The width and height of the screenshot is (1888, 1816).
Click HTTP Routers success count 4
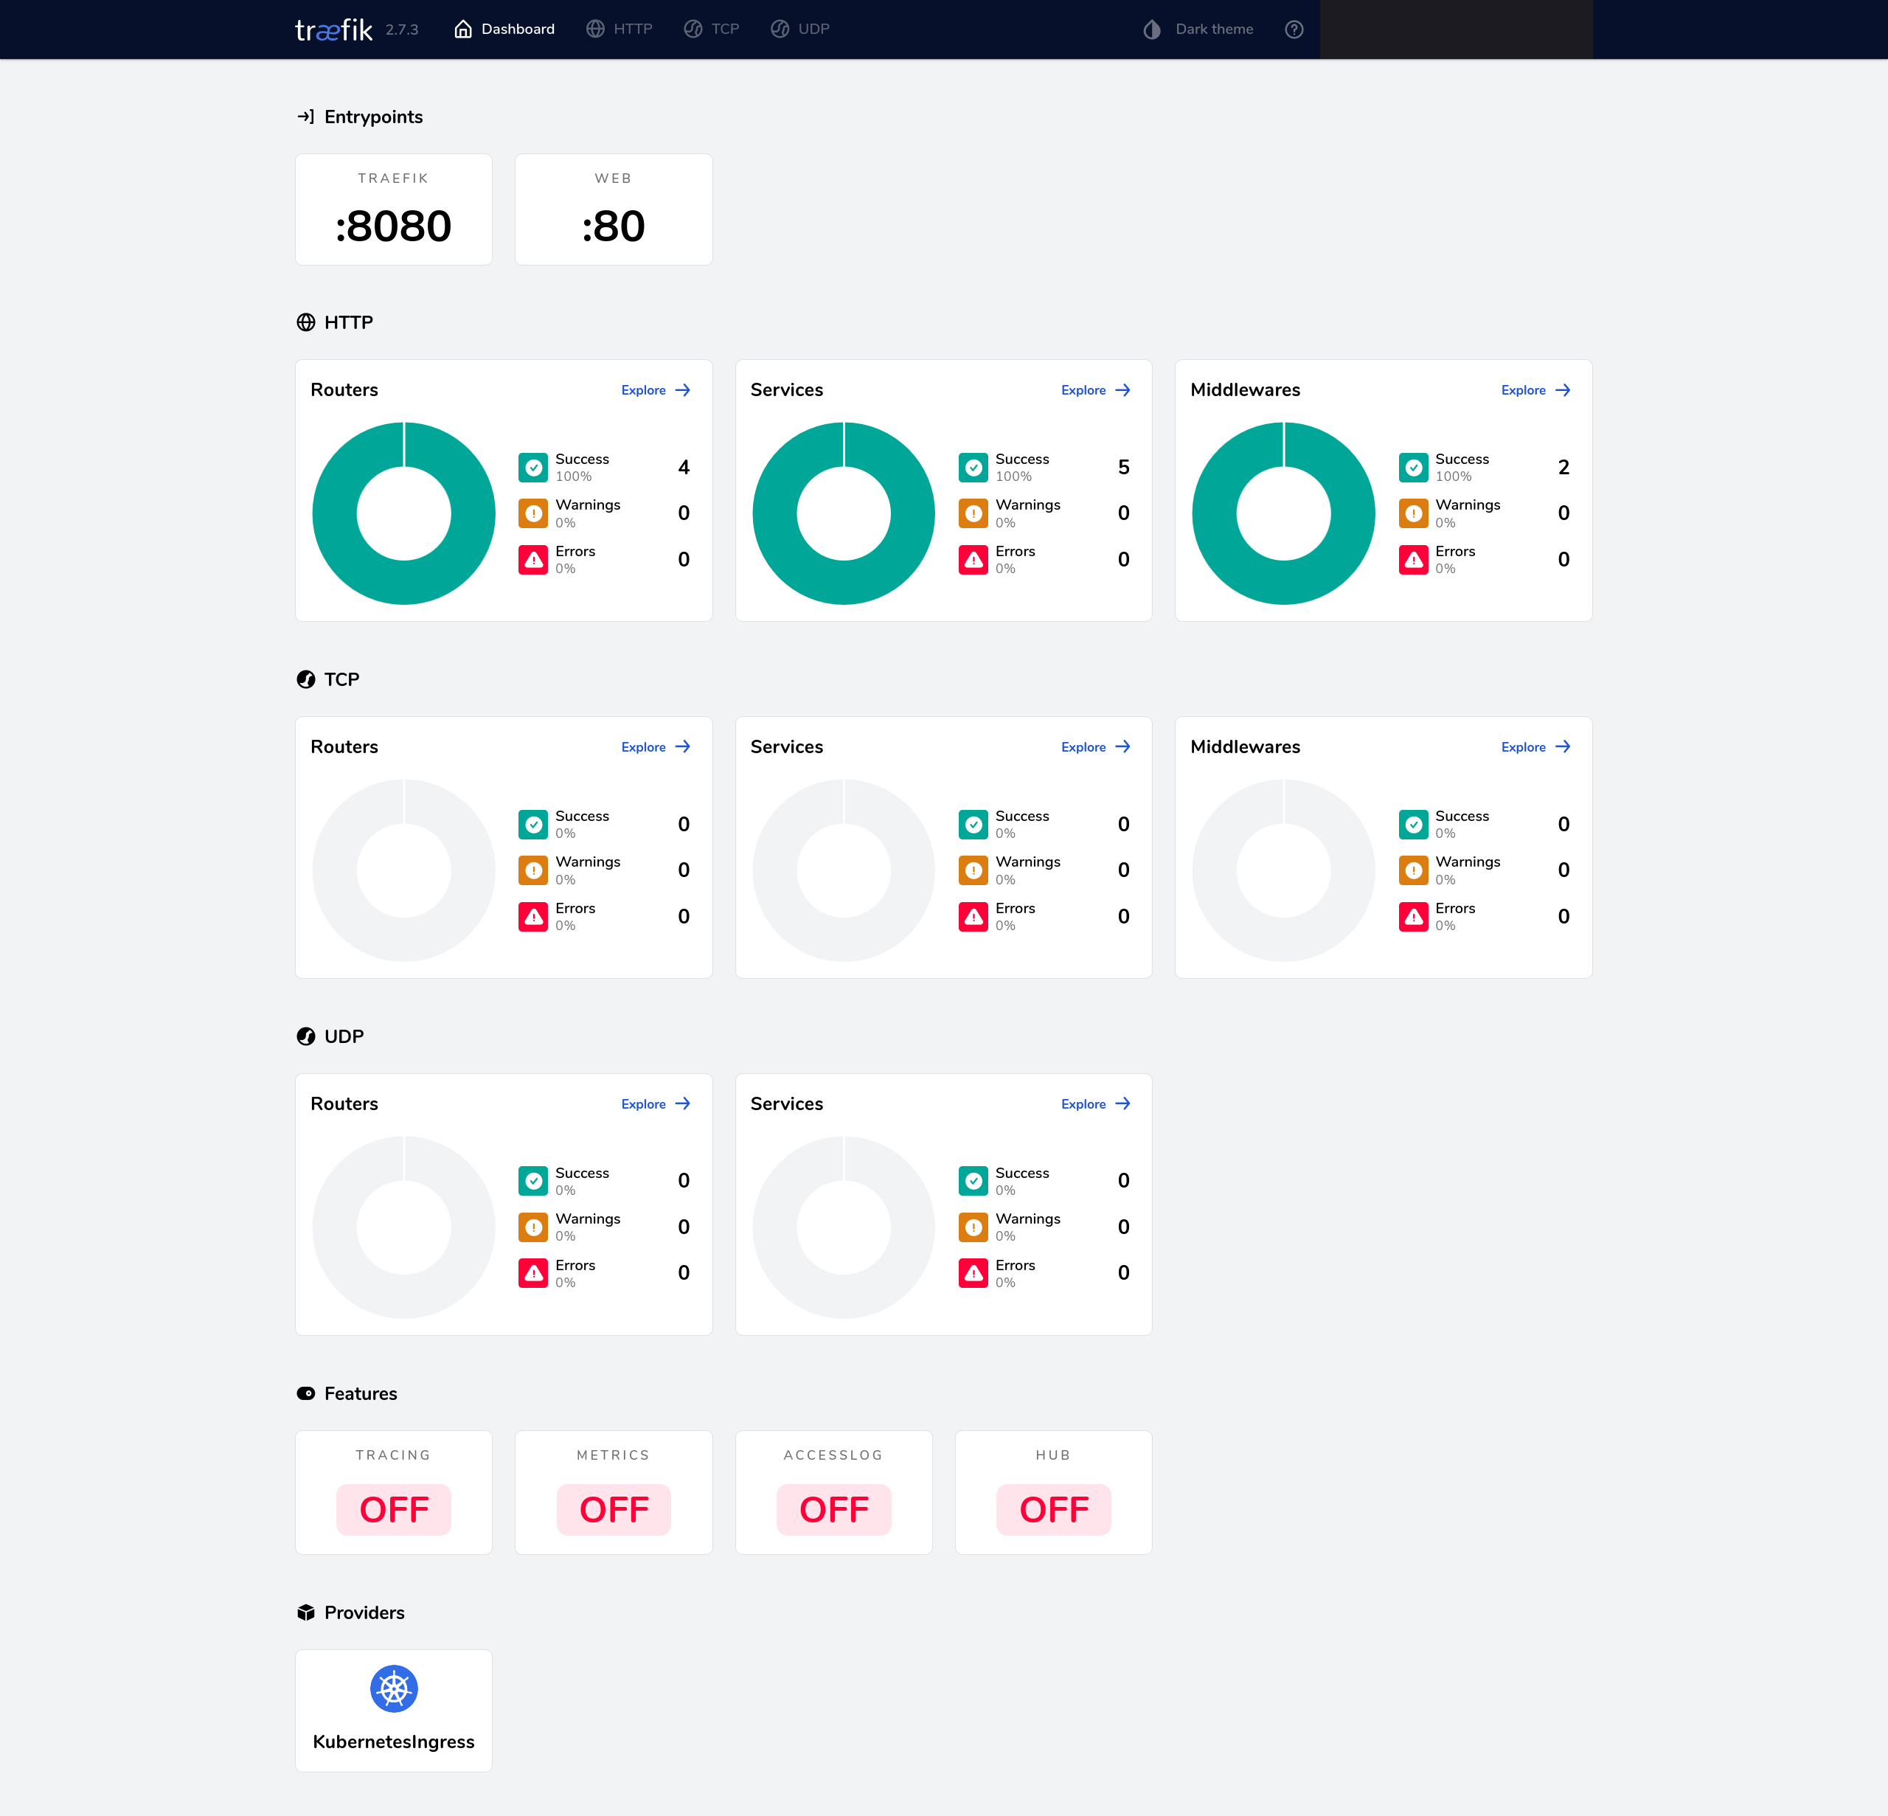[684, 467]
